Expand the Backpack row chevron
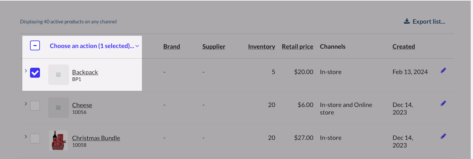Screen dimensions: 473x159 click(x=26, y=70)
